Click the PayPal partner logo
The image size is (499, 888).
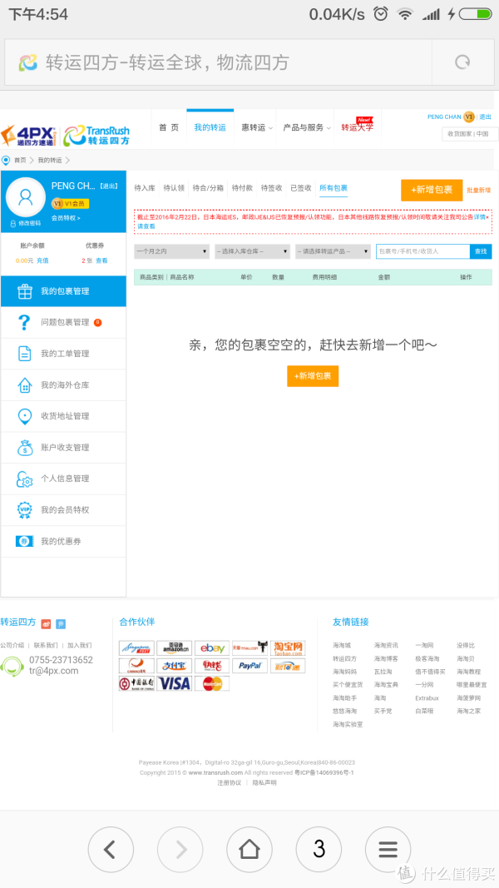pyautogui.click(x=249, y=666)
